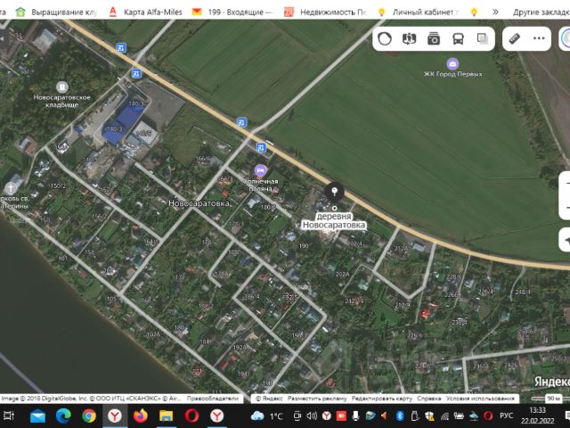
Task: Open street panoramas layer
Action: pyautogui.click(x=410, y=39)
